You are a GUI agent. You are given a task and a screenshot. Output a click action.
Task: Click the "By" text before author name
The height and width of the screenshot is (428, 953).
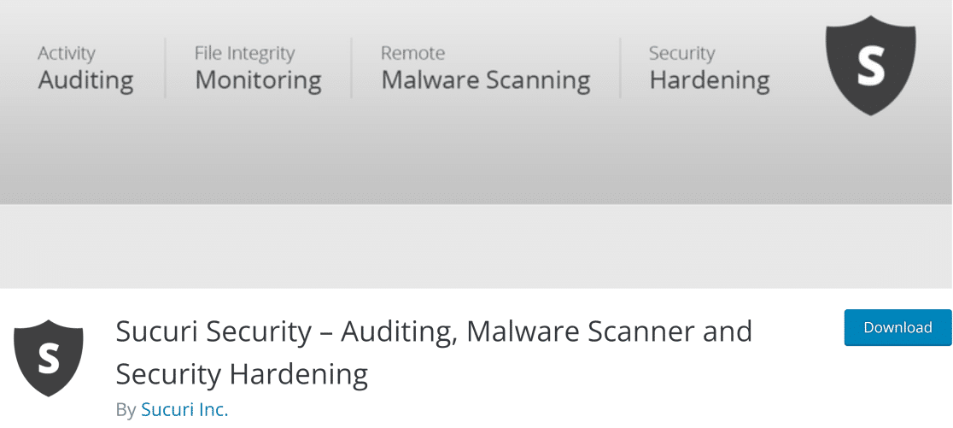pos(126,410)
